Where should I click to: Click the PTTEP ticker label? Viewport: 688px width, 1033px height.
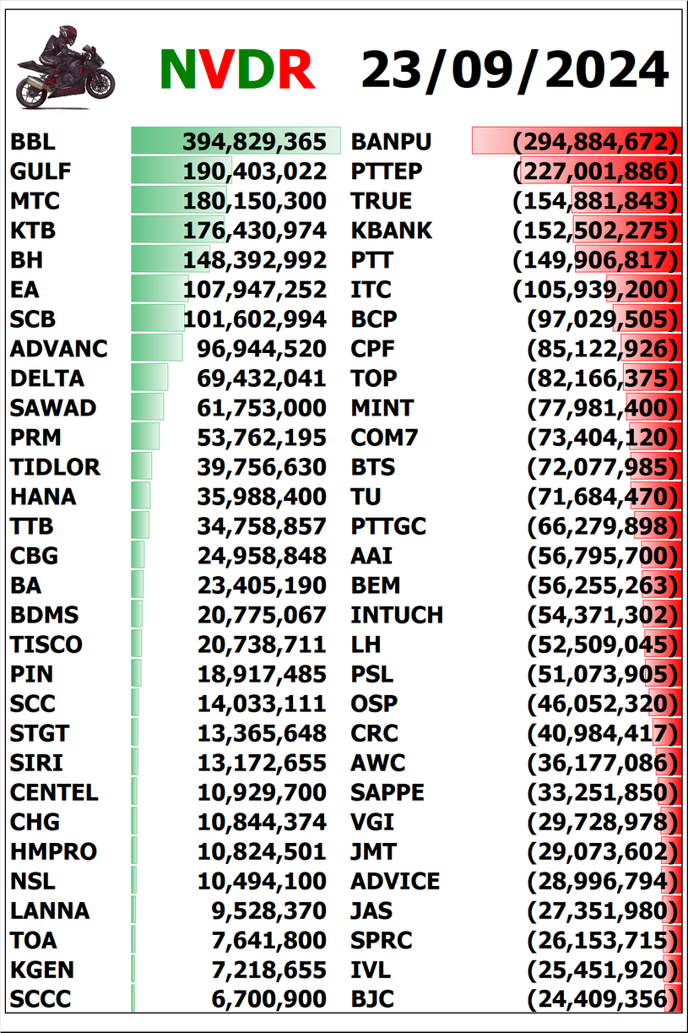click(387, 171)
